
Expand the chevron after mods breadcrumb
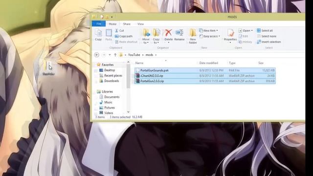(x=156, y=55)
